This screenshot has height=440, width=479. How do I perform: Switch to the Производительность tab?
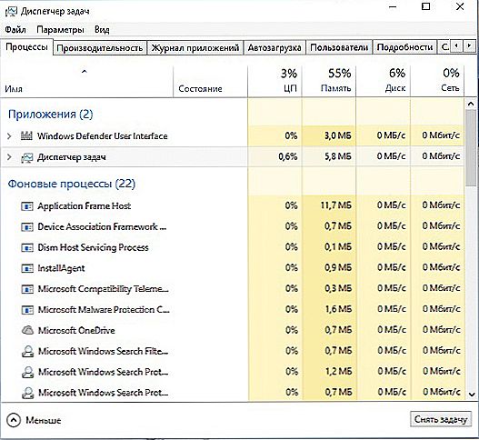pos(100,48)
